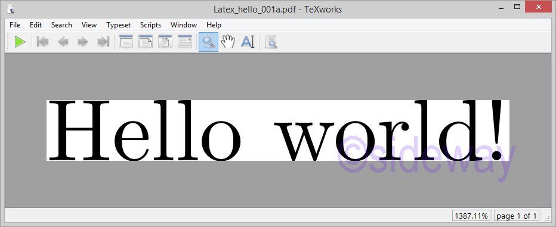Open the Scripts menu
This screenshot has width=556, height=227.
point(150,25)
